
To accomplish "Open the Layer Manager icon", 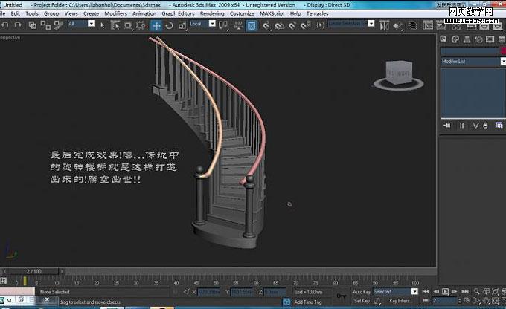I will [412, 25].
